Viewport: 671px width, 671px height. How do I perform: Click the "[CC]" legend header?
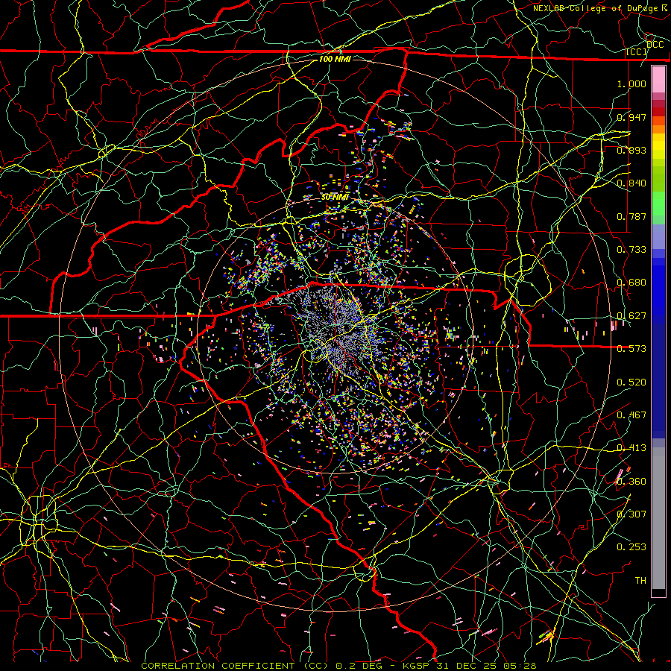(x=637, y=52)
